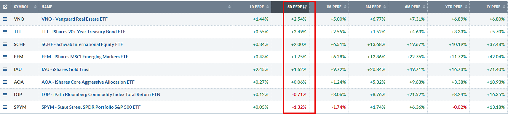
Task: Open the SPYM State Street SPDR Portfolio link
Action: pos(91,107)
